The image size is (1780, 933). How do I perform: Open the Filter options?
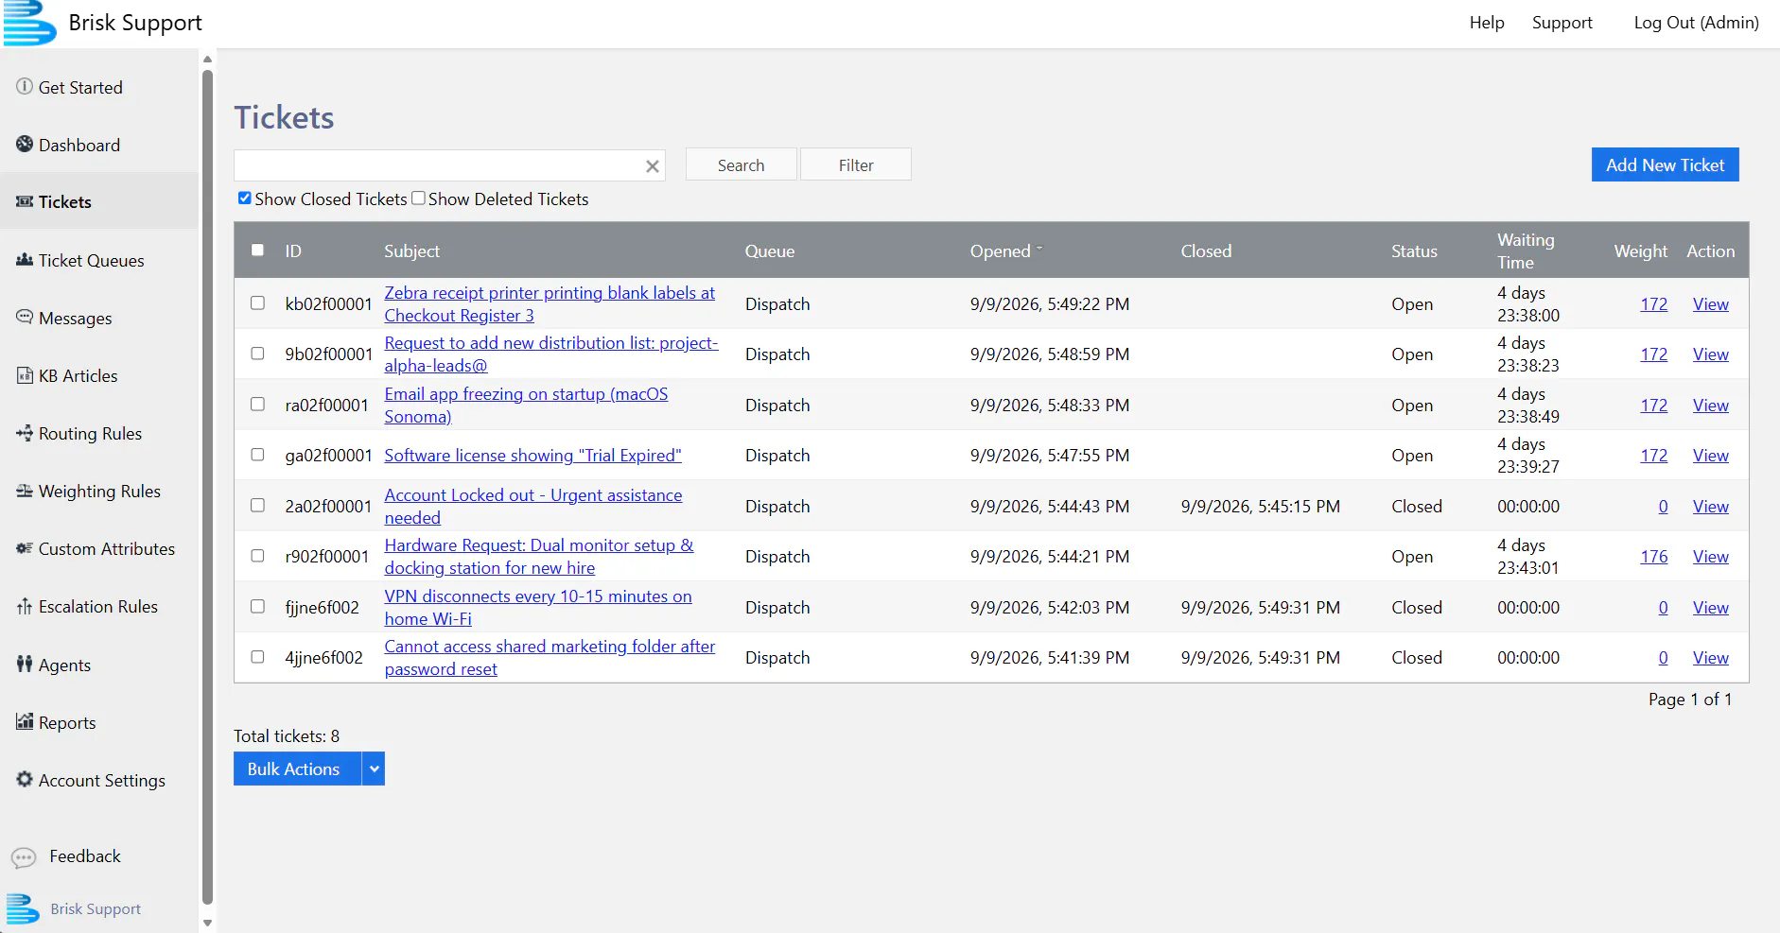click(x=856, y=164)
